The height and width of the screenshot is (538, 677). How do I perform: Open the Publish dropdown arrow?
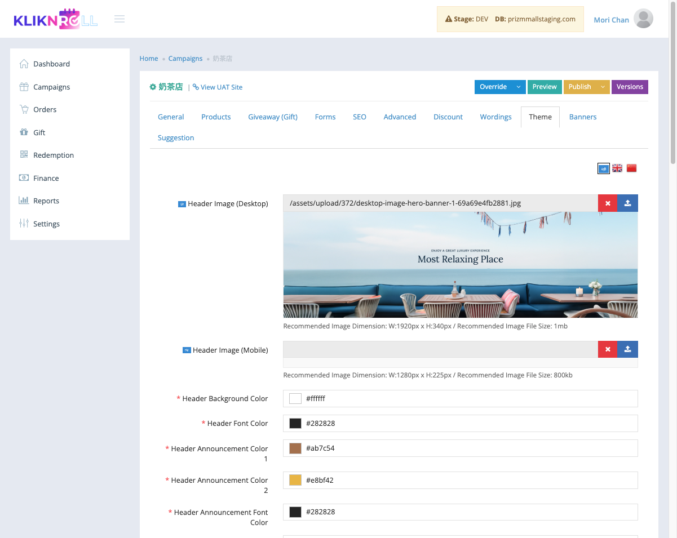tap(603, 87)
